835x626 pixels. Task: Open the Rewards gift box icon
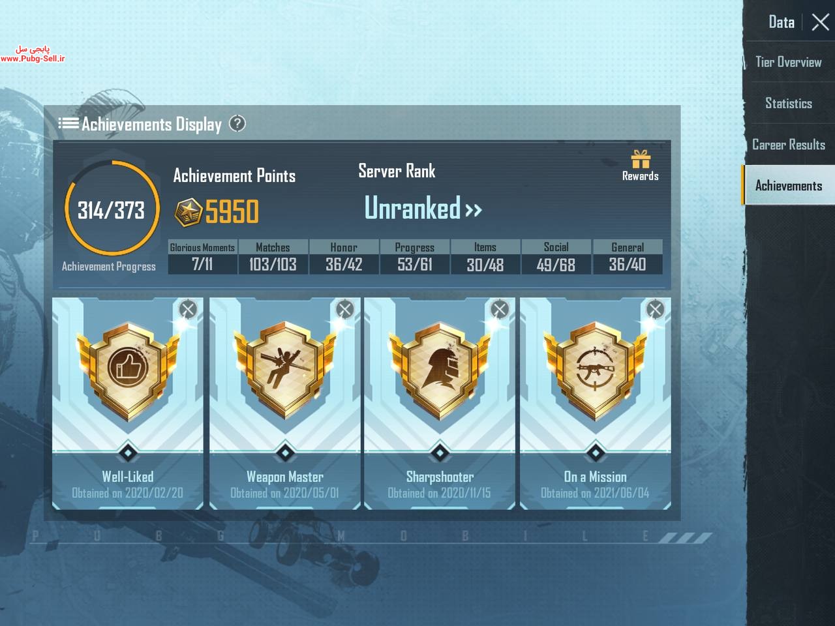click(641, 160)
